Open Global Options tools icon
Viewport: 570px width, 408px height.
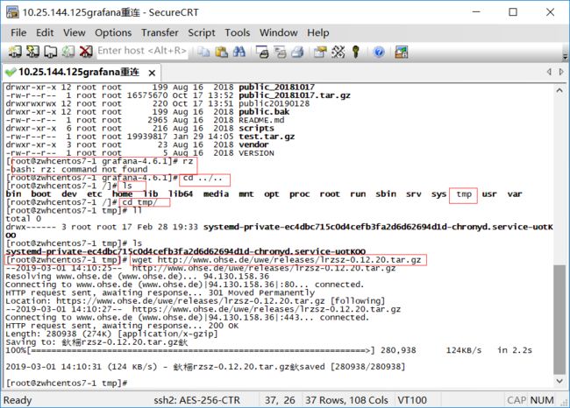[x=338, y=52]
